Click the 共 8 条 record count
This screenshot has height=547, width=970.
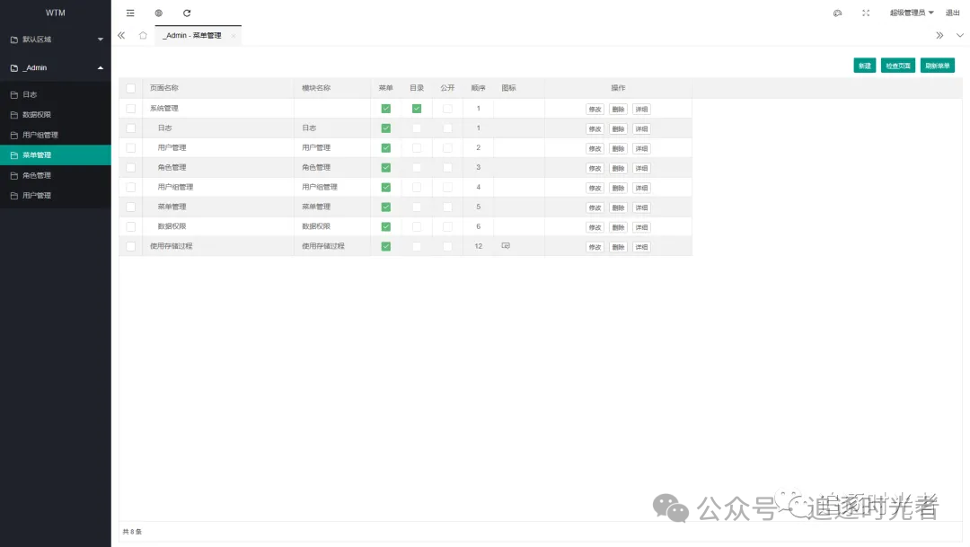pos(132,532)
